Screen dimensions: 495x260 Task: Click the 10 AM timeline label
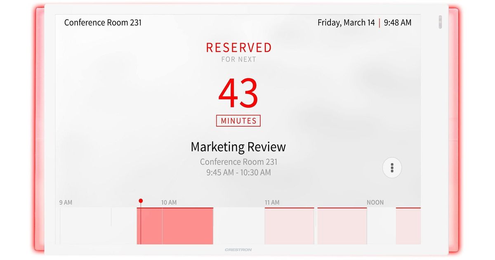169,203
